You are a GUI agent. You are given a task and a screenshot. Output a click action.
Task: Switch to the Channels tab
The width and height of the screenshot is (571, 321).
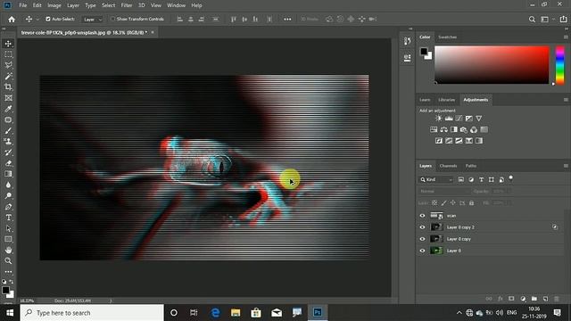(448, 166)
